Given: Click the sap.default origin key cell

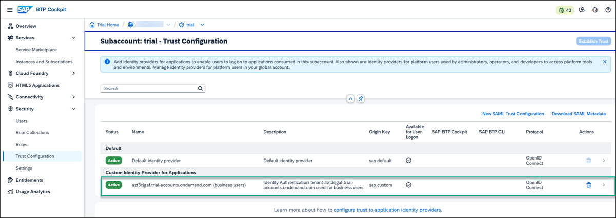Looking at the screenshot, I should tap(380, 161).
